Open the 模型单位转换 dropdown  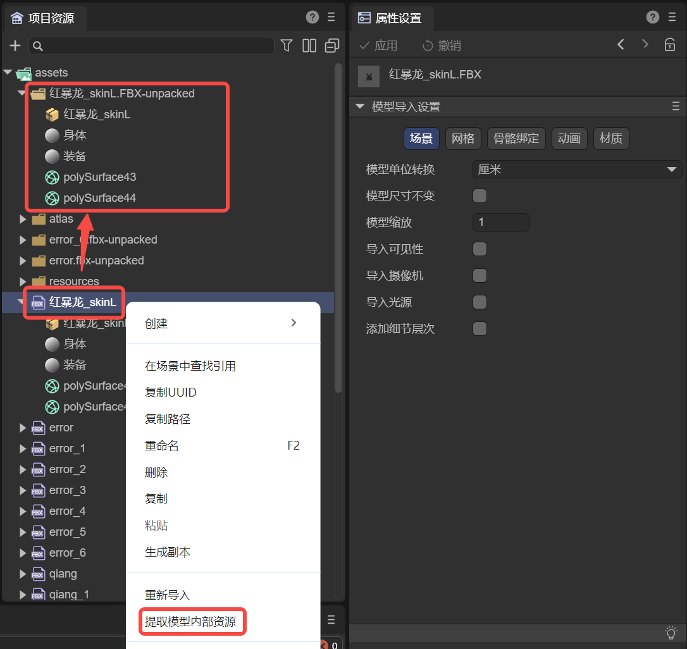point(576,170)
